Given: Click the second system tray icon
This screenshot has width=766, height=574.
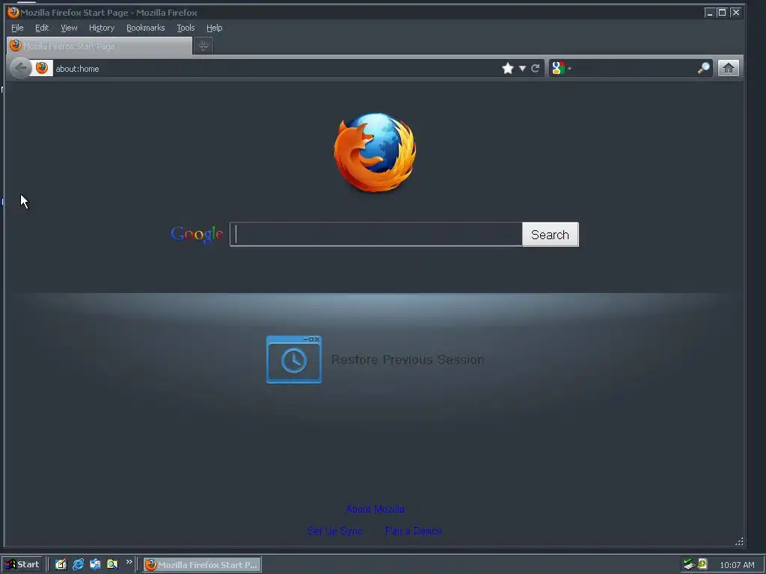Looking at the screenshot, I should click(702, 564).
